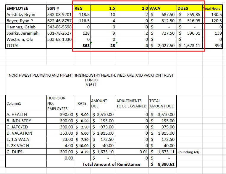Select the REG total cell 363
The image size is (226, 174).
coord(82,45)
